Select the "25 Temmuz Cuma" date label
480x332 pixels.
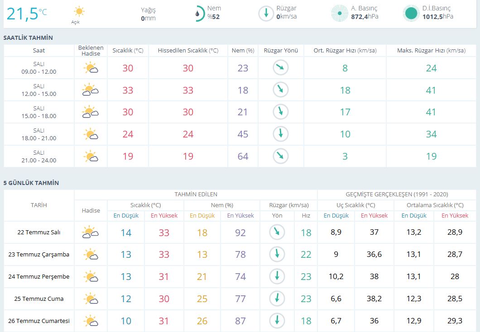click(x=39, y=299)
